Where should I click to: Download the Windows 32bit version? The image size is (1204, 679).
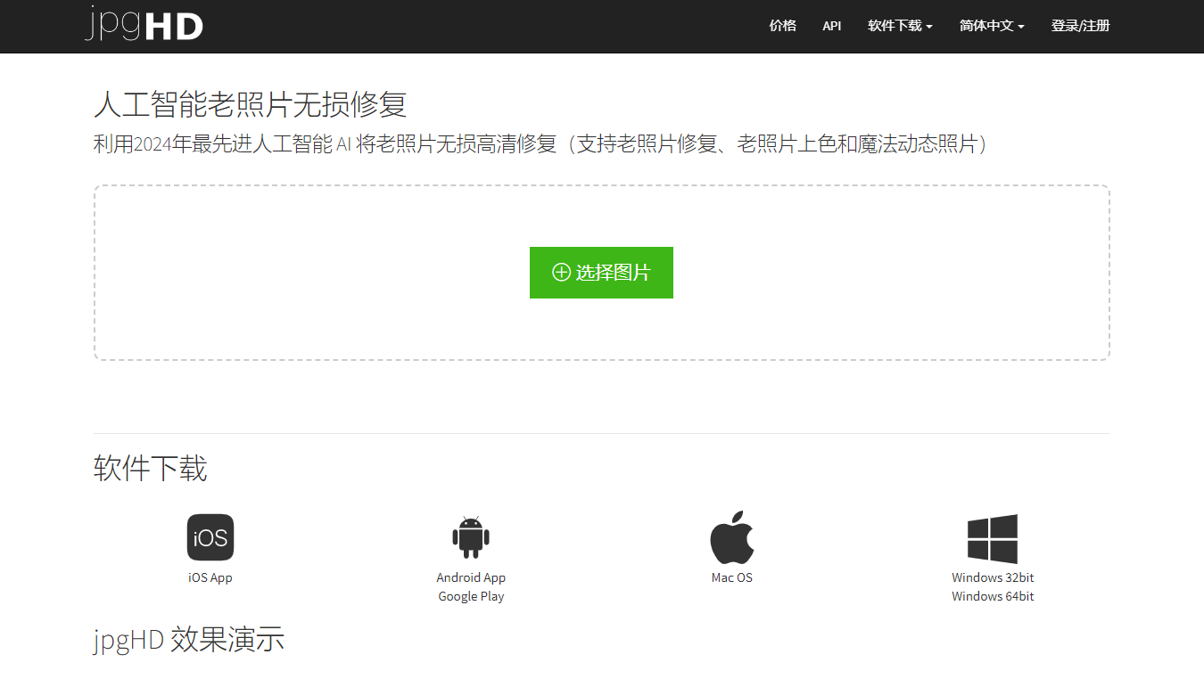[x=993, y=577]
